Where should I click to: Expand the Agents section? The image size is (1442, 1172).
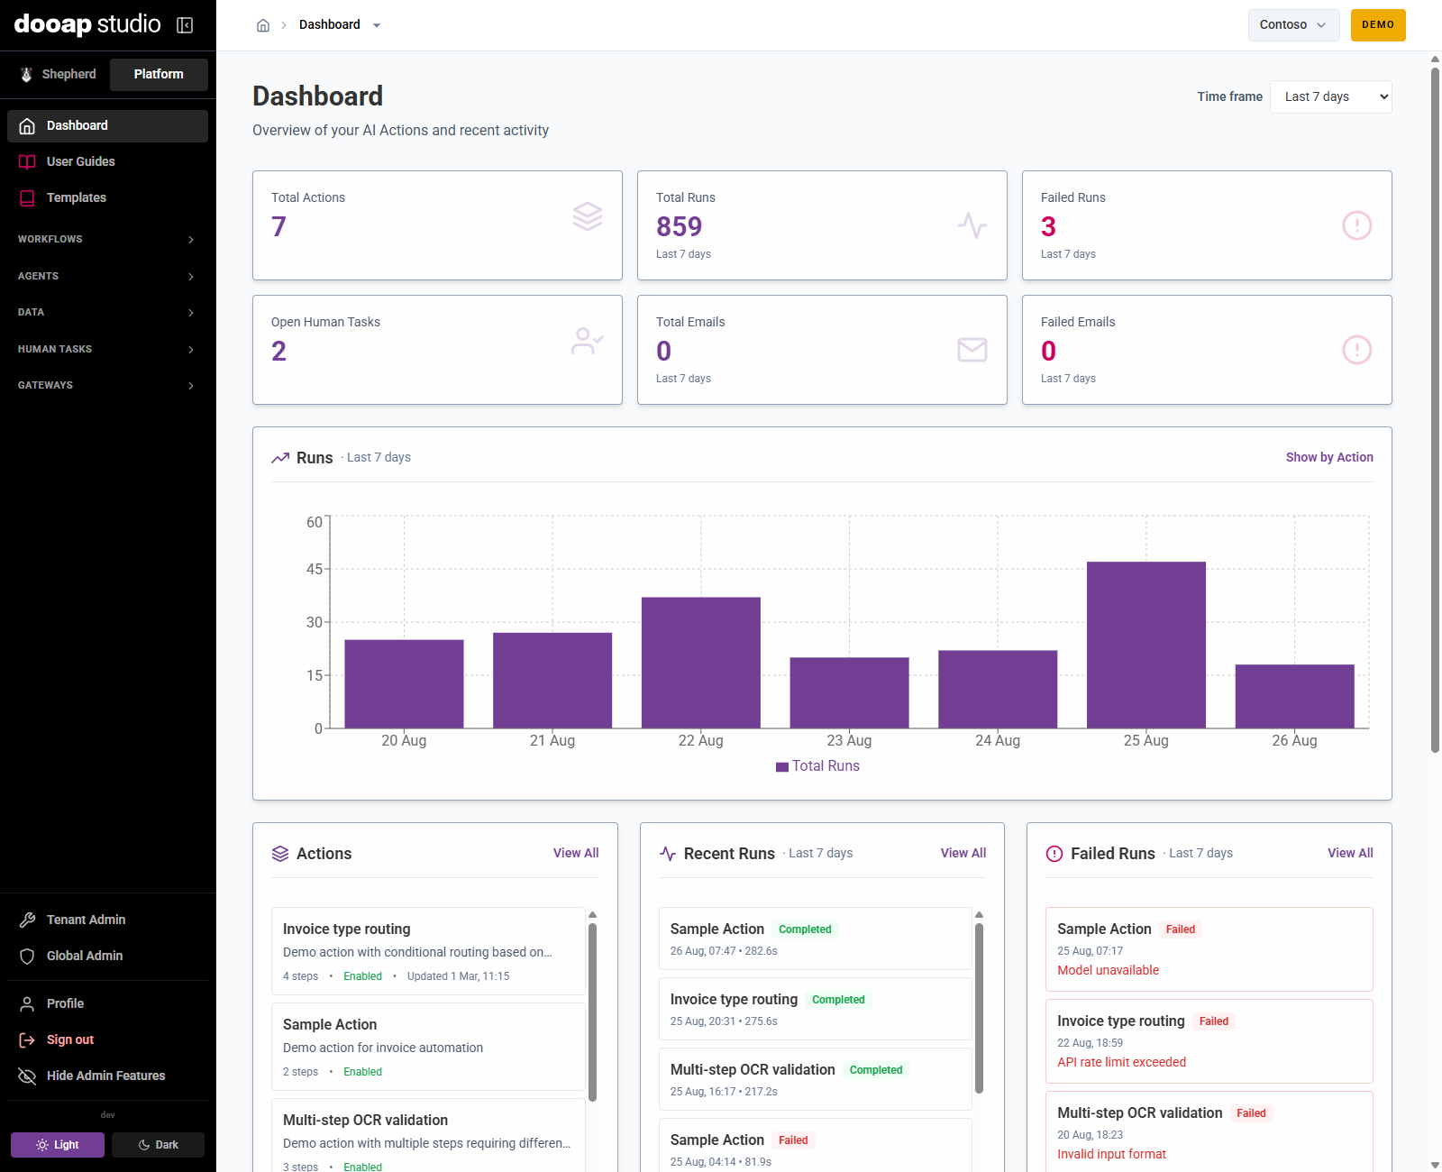pos(107,277)
